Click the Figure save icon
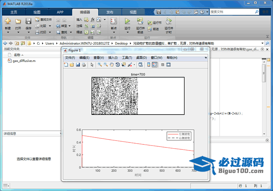273x191 pixels. [x=78, y=65]
